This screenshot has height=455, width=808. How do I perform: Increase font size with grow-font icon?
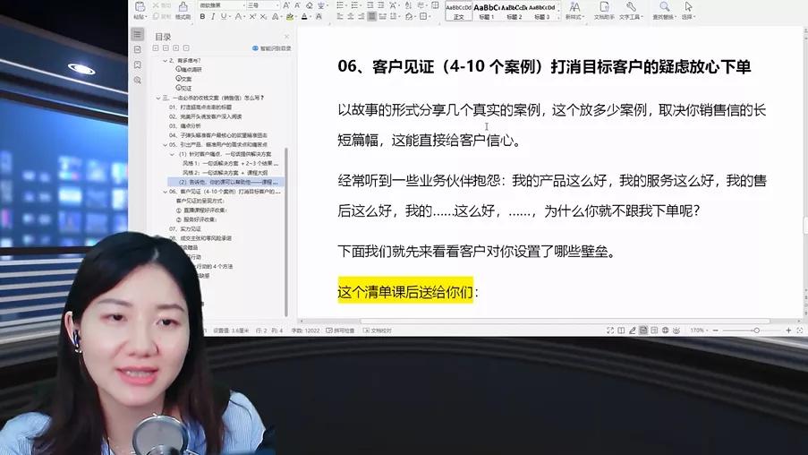[x=286, y=5]
